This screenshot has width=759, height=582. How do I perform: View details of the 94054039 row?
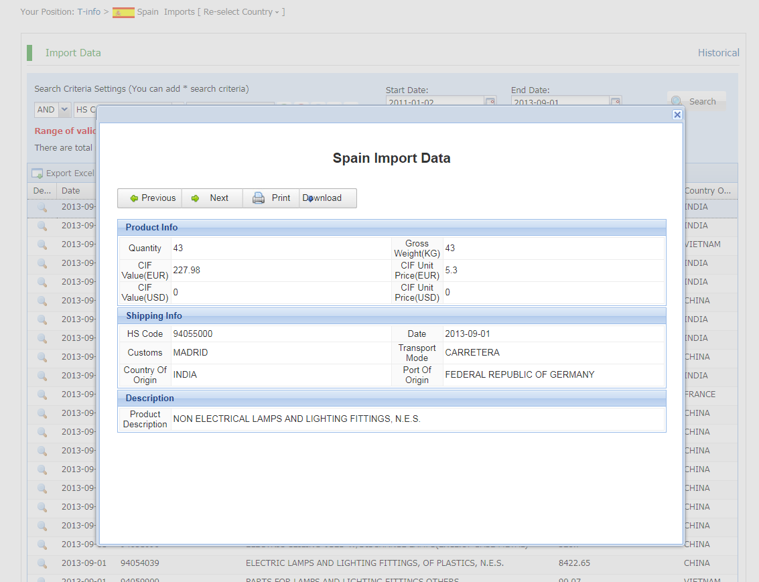[x=42, y=563]
